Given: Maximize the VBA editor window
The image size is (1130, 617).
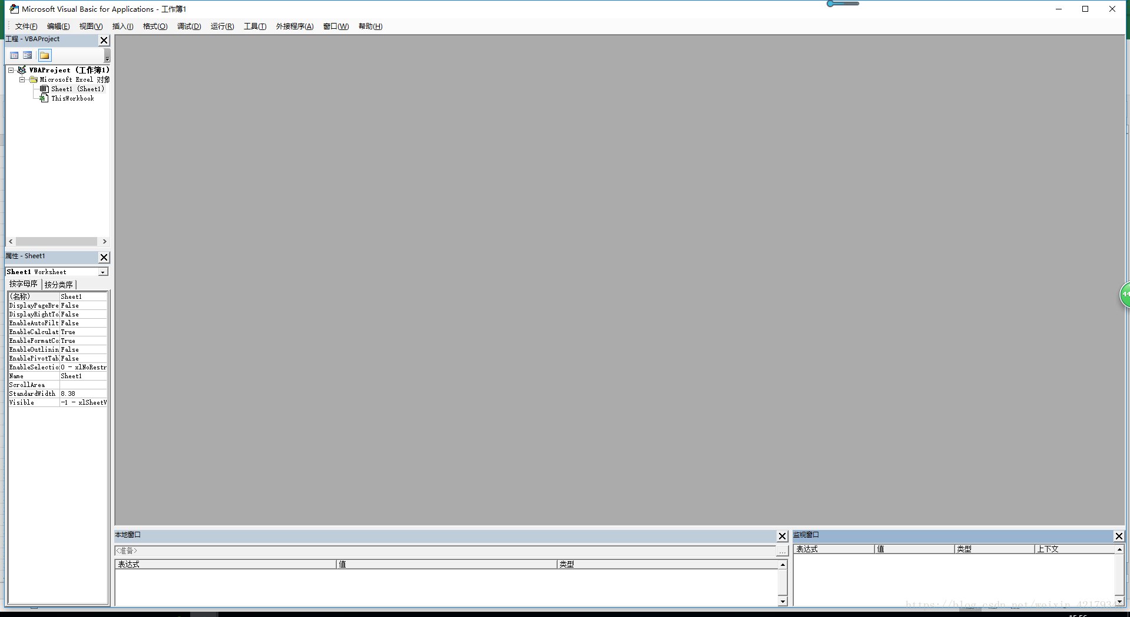Looking at the screenshot, I should (x=1085, y=9).
